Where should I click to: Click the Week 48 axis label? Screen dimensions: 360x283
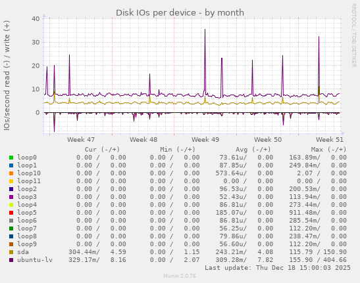(143, 140)
